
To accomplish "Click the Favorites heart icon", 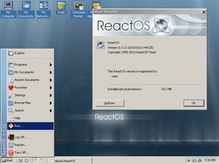I will [x=11, y=87].
